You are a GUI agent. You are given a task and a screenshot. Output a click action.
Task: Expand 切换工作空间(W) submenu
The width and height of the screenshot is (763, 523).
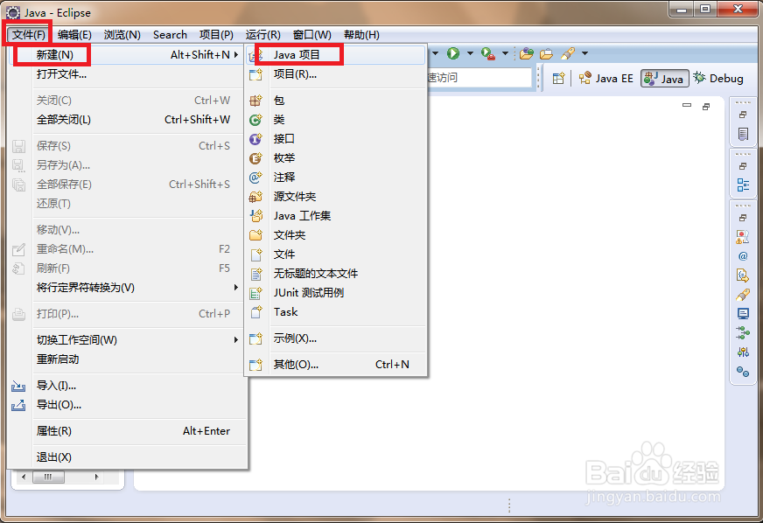pos(126,339)
